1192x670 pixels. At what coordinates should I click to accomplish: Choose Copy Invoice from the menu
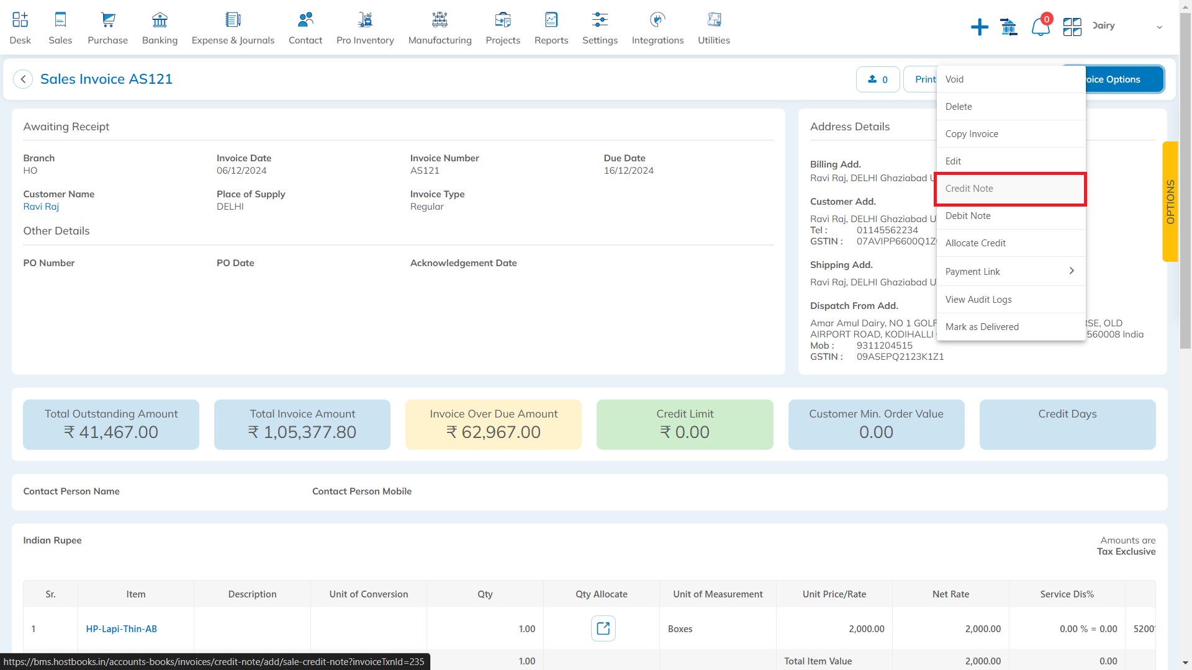[1011, 134]
